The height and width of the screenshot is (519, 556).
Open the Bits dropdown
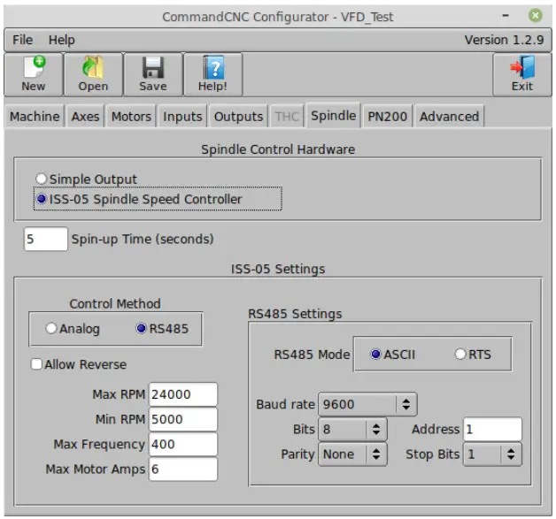click(x=352, y=429)
